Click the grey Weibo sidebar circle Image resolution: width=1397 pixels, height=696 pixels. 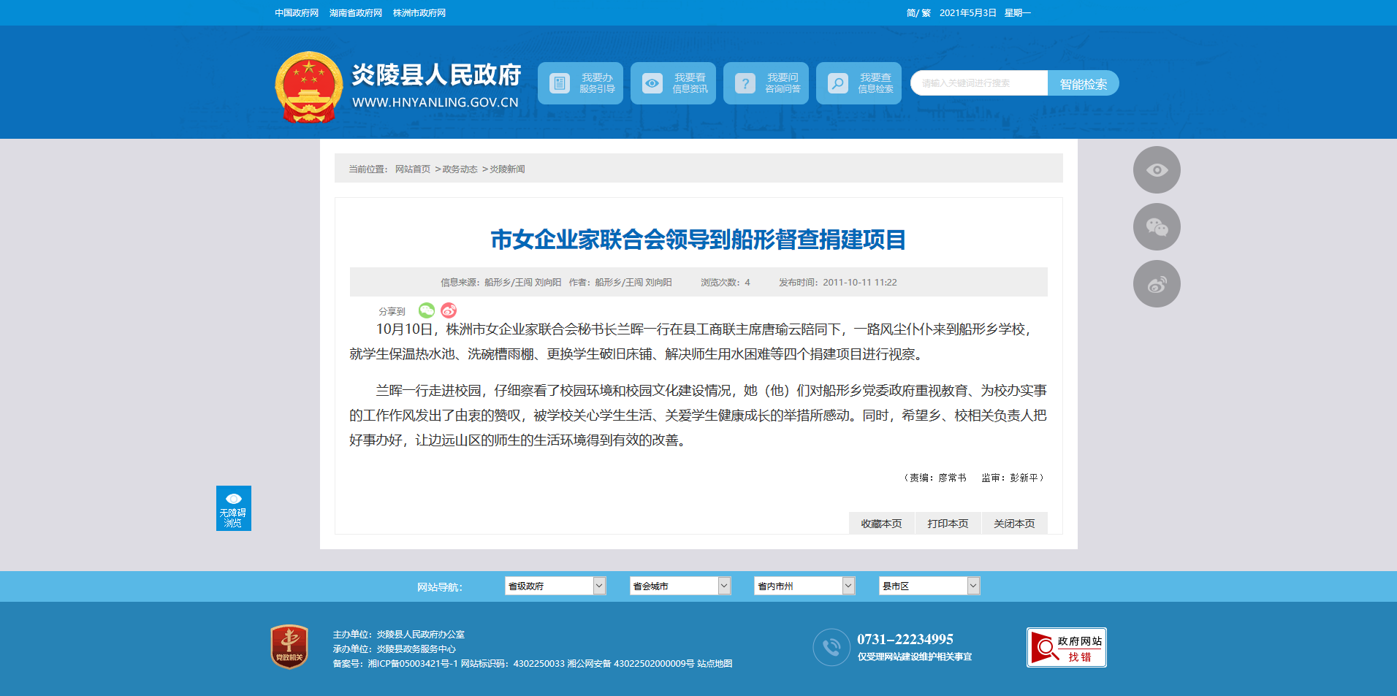point(1157,283)
